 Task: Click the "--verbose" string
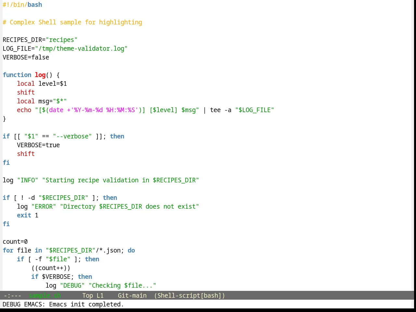(x=72, y=136)
